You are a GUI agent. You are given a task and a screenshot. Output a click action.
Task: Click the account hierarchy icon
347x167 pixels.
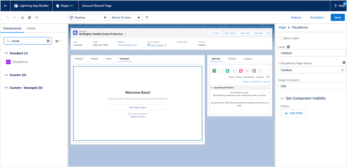pos(125,34)
